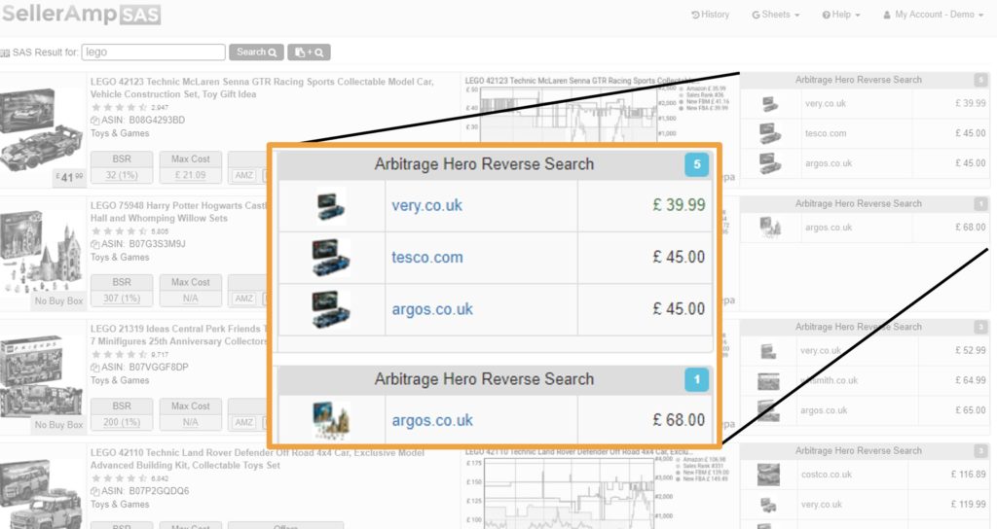This screenshot has width=997, height=529.
Task: Open the Help dropdown menu
Action: [x=840, y=14]
